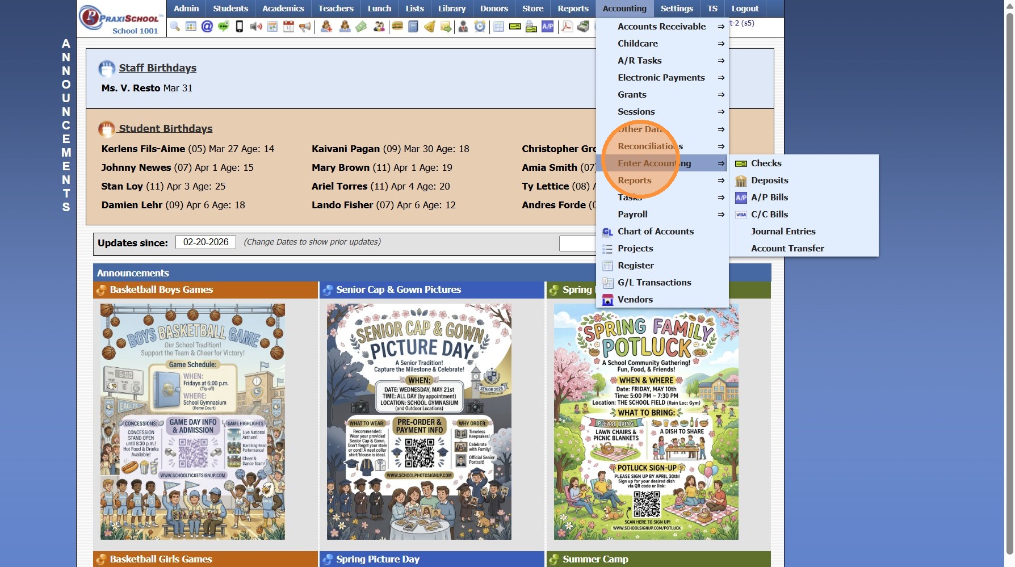The width and height of the screenshot is (1015, 567).
Task: Click the green chat bubble icon
Action: pos(224,26)
